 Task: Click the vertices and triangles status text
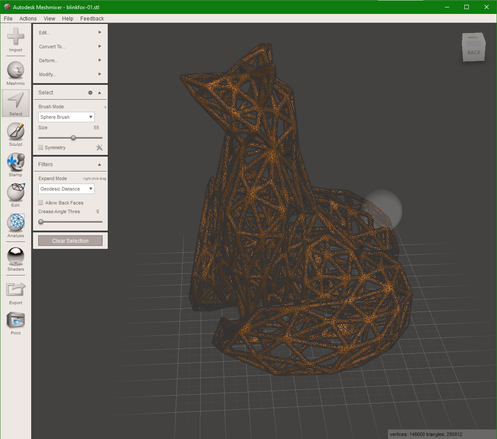[426, 434]
